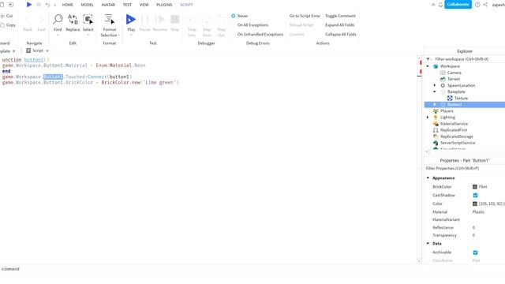Click the Transparency property value

(x=473, y=235)
